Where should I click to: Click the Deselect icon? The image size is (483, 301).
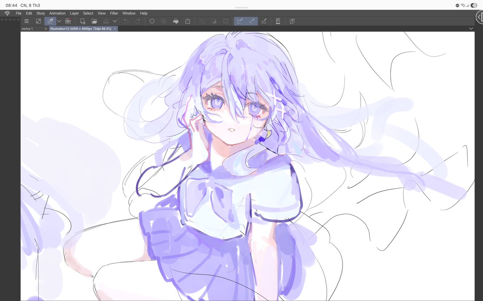point(202,21)
